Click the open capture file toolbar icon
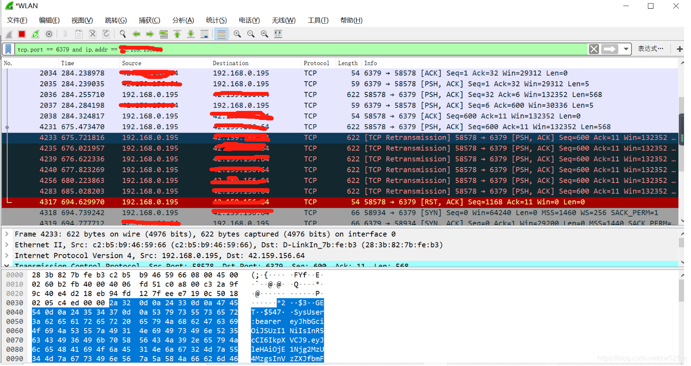The image size is (691, 366). point(65,34)
